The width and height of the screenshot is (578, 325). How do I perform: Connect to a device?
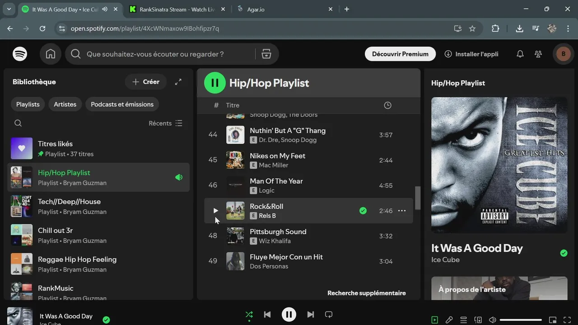(x=478, y=320)
